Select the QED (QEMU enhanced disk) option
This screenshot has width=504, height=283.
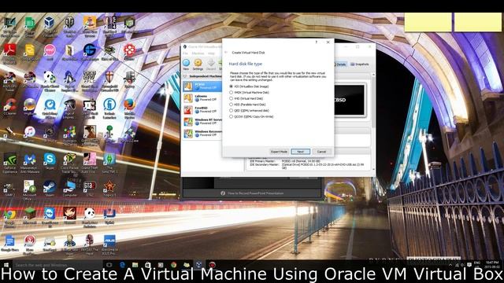pyautogui.click(x=249, y=110)
